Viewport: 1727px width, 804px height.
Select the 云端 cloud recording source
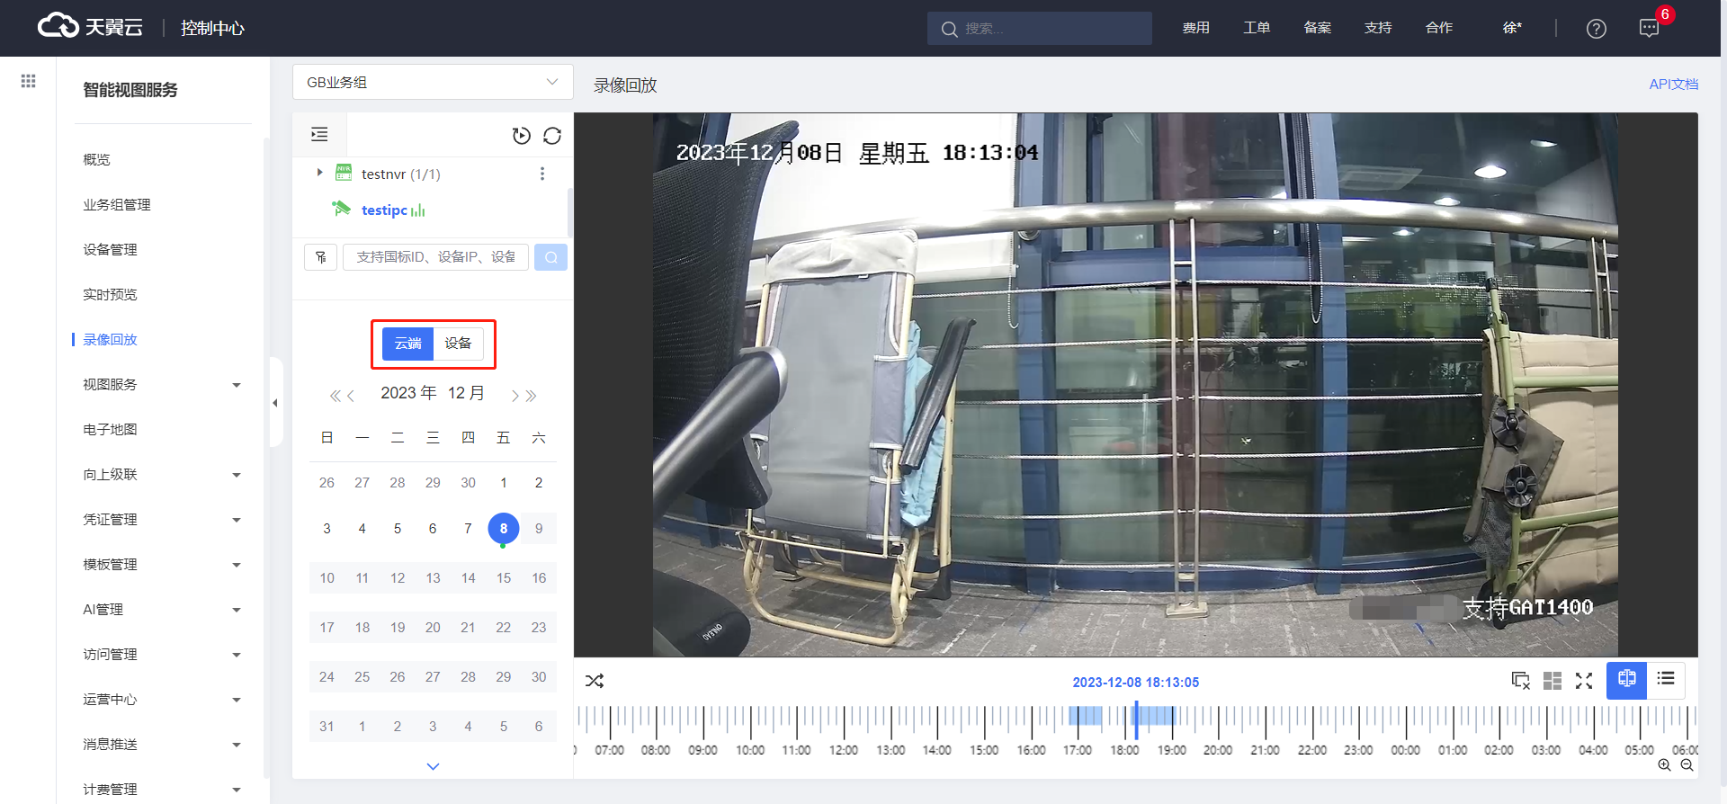pos(407,344)
